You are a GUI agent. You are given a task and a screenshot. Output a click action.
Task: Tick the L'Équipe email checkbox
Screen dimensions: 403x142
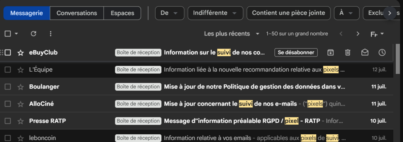[8, 70]
